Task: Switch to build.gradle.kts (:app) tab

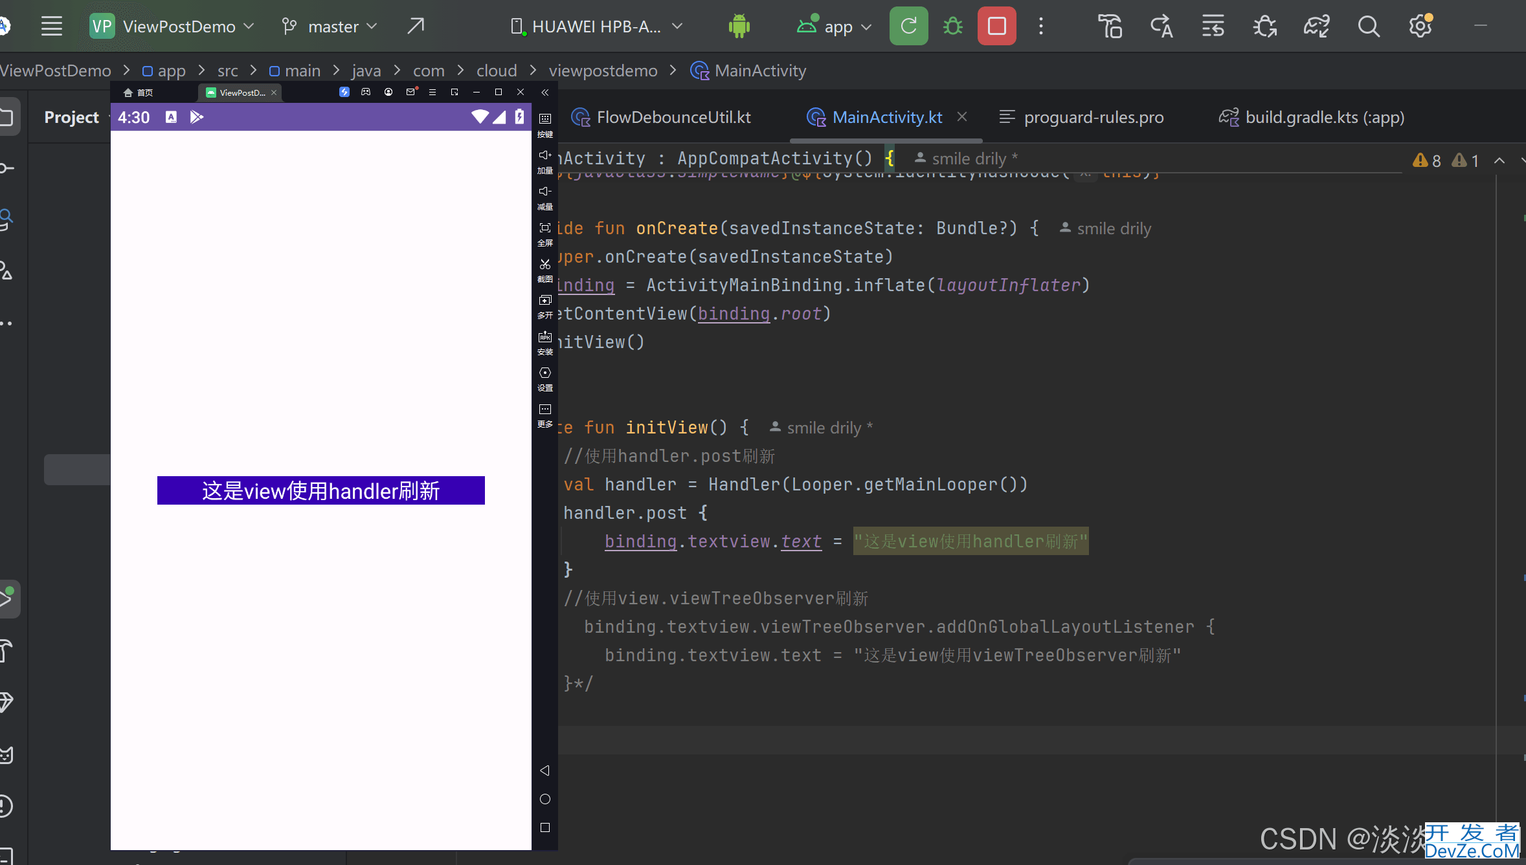Action: click(x=1312, y=117)
